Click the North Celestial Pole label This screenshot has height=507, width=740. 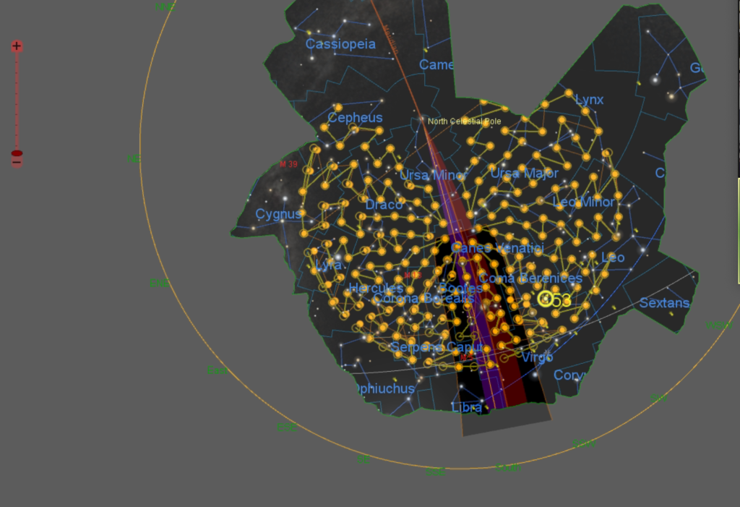click(465, 122)
